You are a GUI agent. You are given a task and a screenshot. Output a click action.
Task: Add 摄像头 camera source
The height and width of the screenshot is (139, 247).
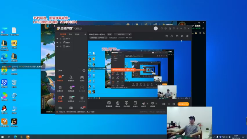118,104
